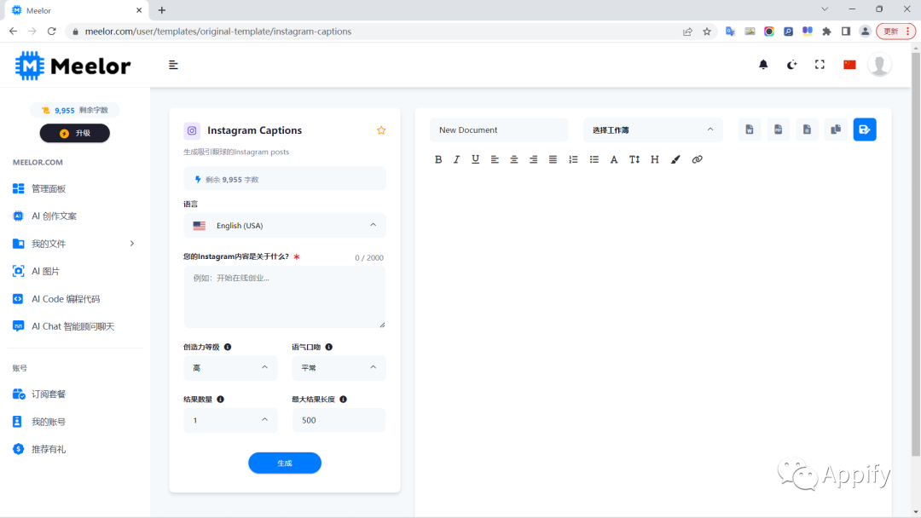This screenshot has height=518, width=921.
Task: Click the page vertical scrollbar
Action: pyautogui.click(x=916, y=255)
